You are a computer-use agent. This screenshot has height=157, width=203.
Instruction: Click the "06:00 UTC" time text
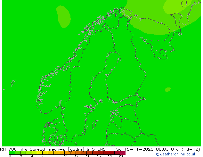pyautogui.click(x=168, y=149)
